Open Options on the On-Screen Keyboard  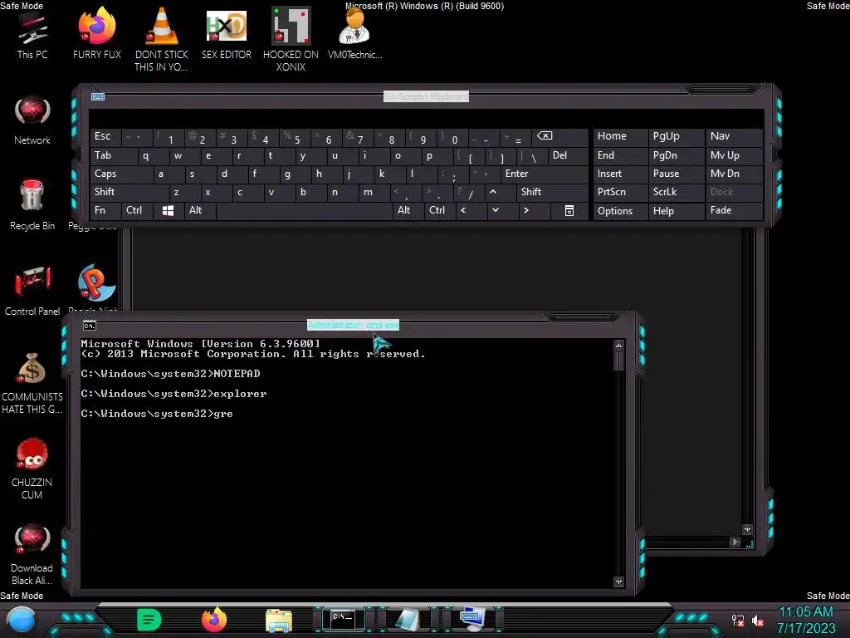(x=620, y=211)
